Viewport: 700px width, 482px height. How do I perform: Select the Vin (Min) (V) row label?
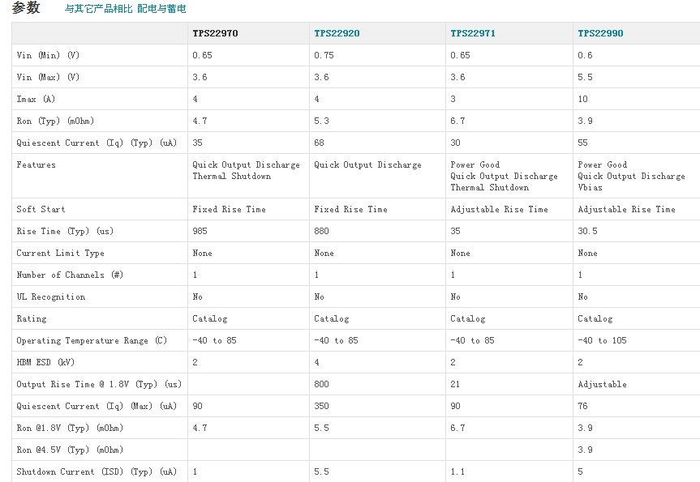[x=48, y=55]
